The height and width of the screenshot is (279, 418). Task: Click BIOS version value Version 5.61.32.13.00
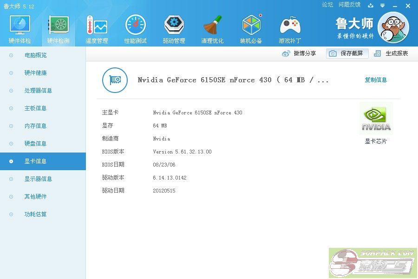coord(183,152)
